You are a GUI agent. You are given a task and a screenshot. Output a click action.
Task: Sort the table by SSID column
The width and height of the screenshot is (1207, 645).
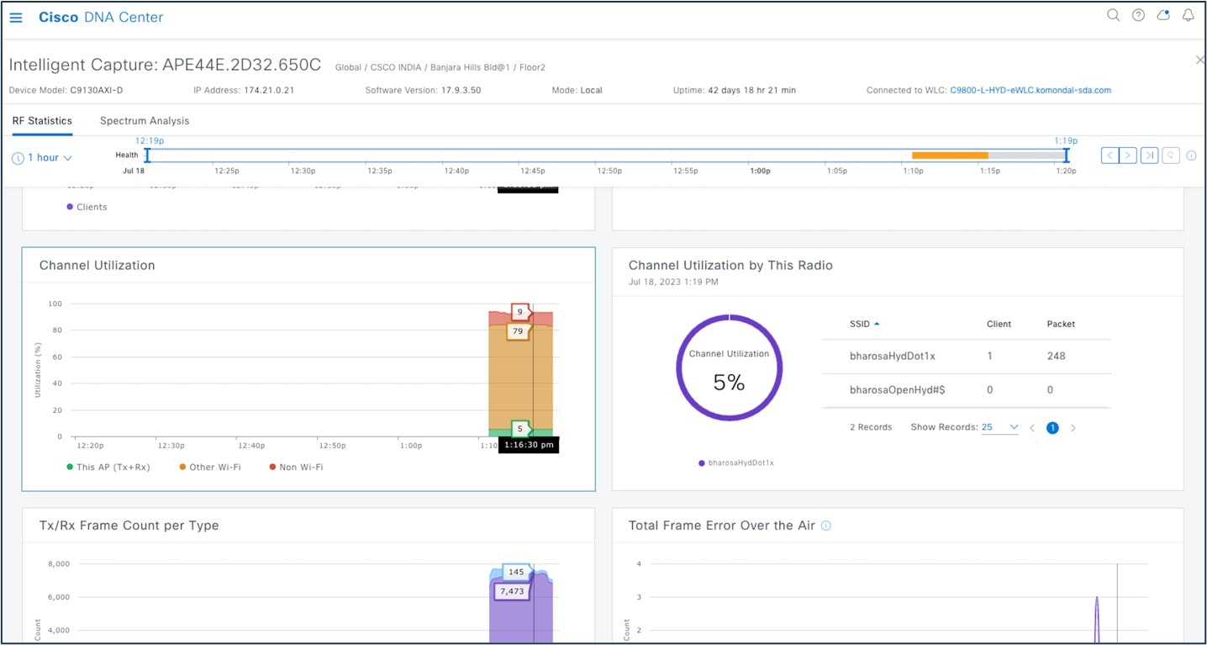865,324
